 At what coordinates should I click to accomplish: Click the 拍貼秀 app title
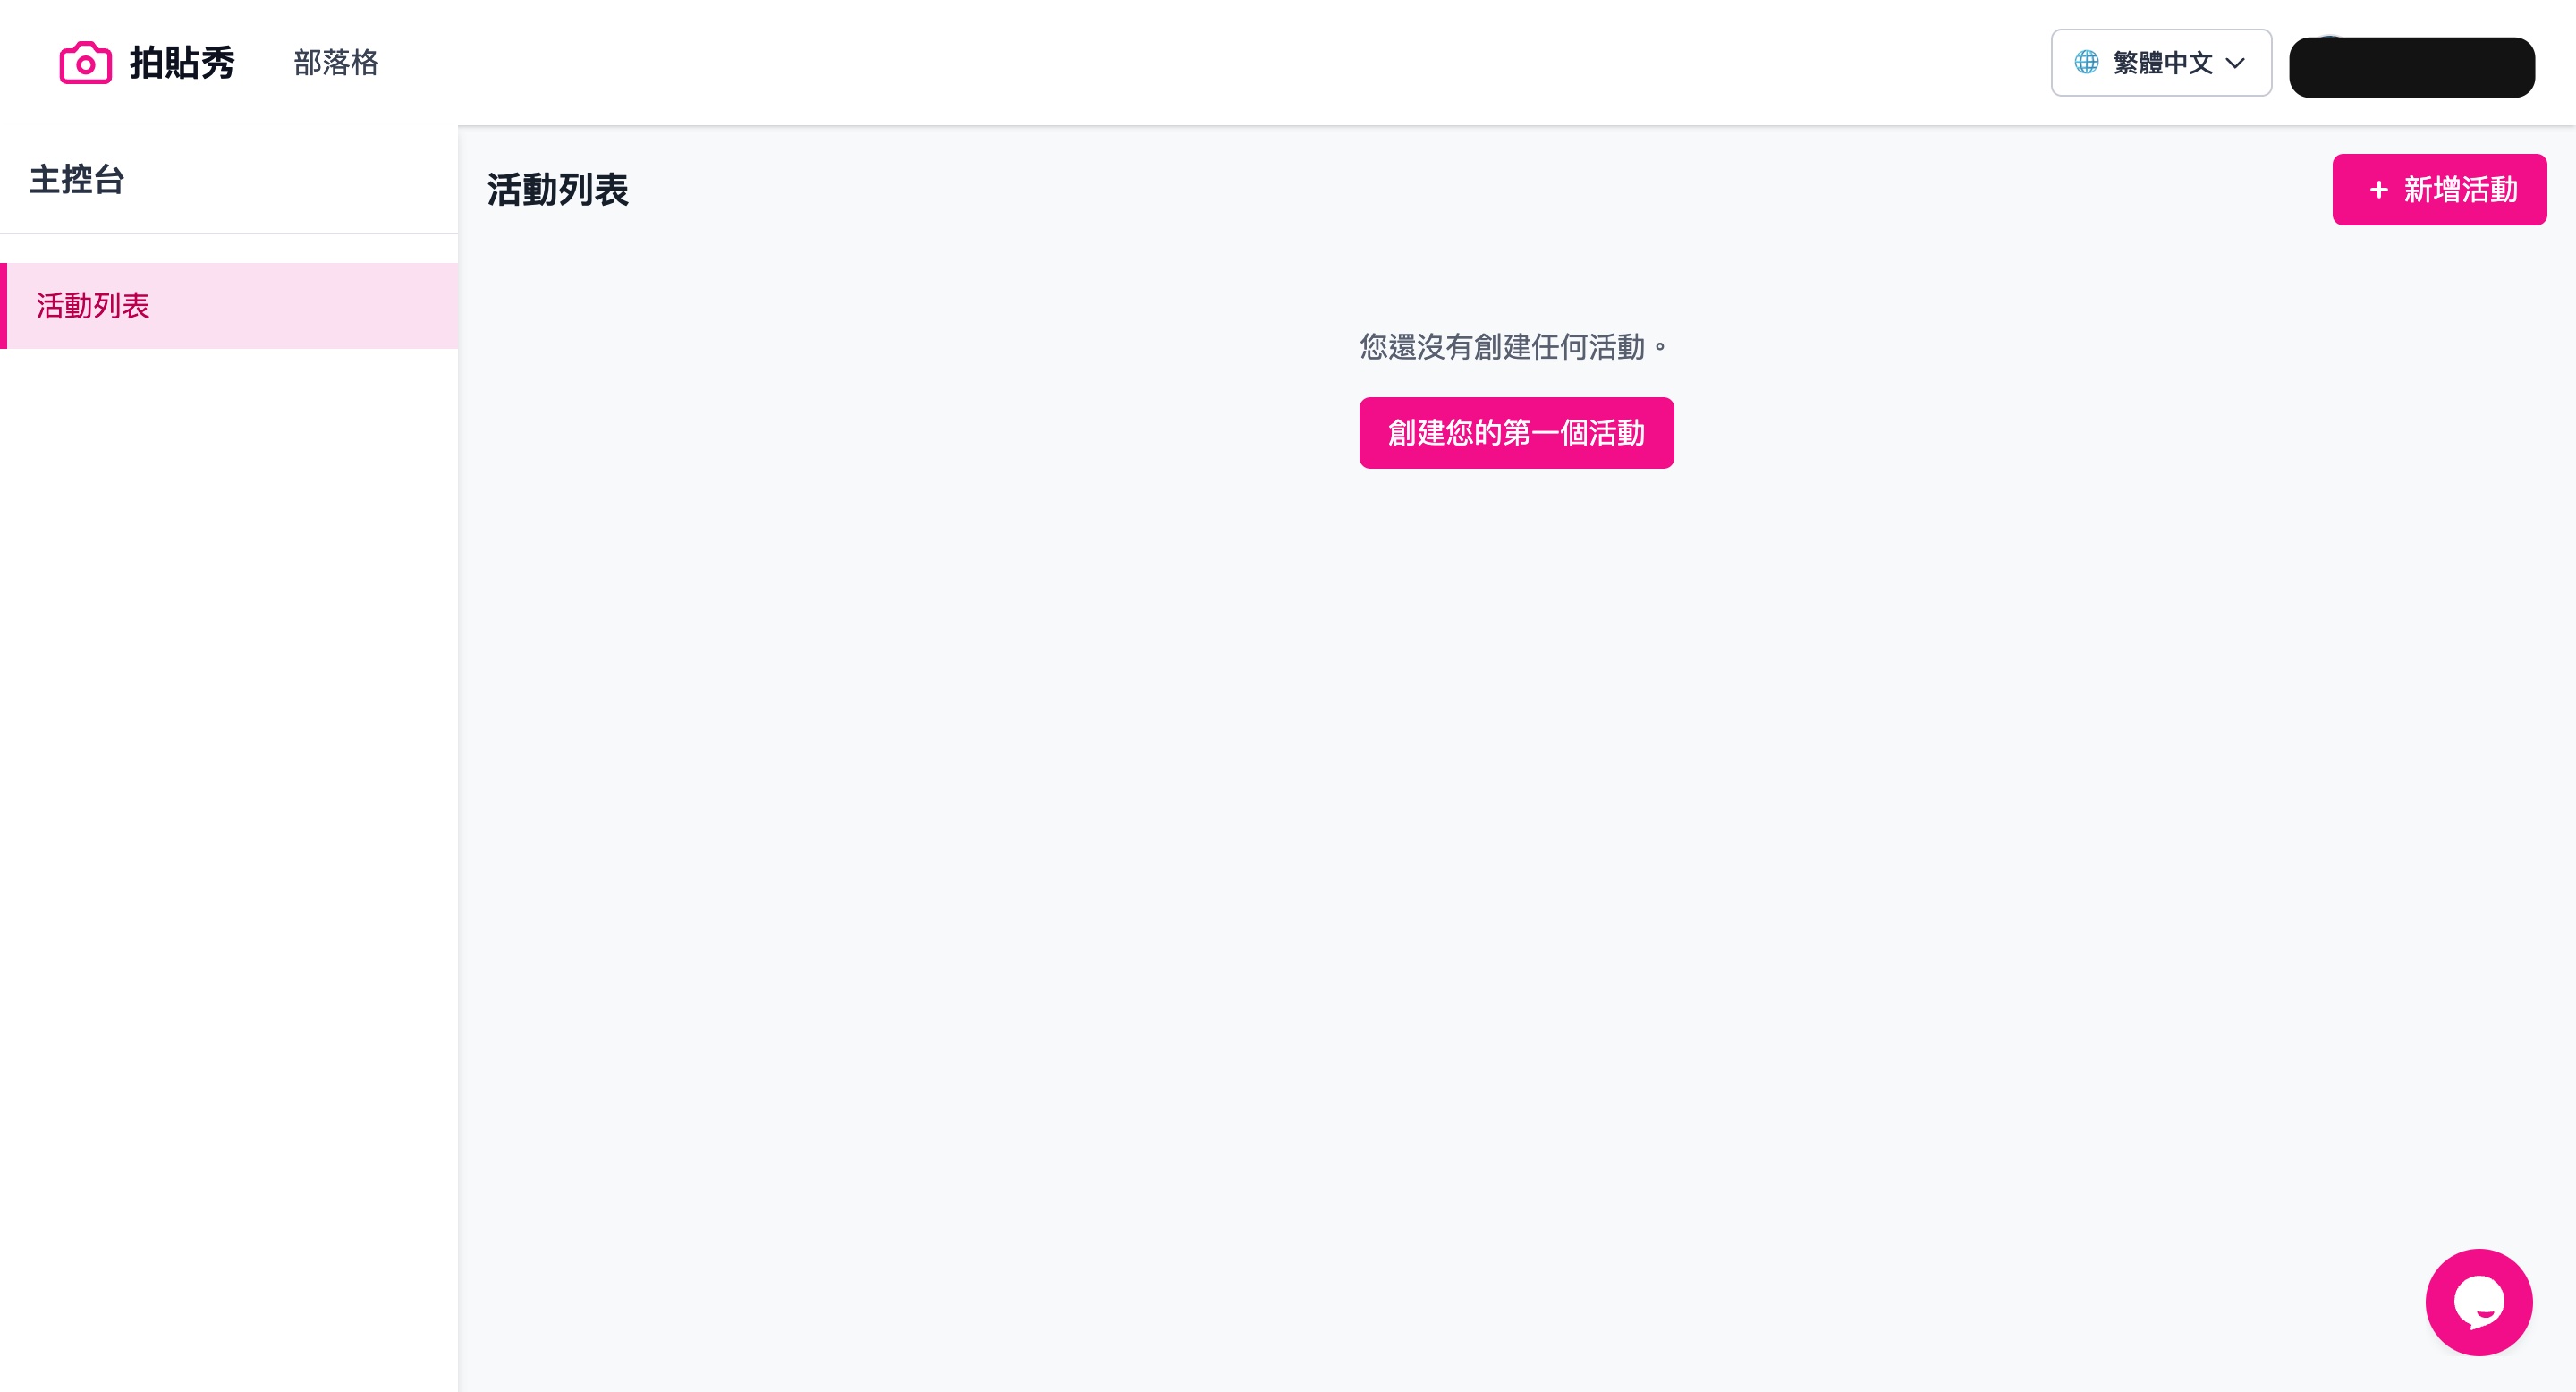point(181,62)
